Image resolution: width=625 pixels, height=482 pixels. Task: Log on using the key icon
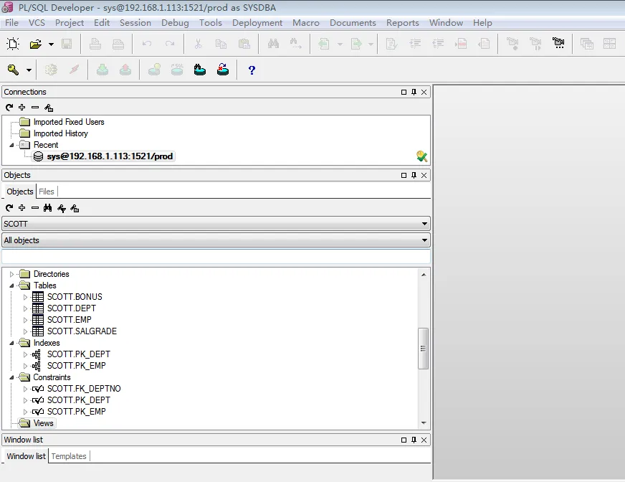[x=14, y=70]
